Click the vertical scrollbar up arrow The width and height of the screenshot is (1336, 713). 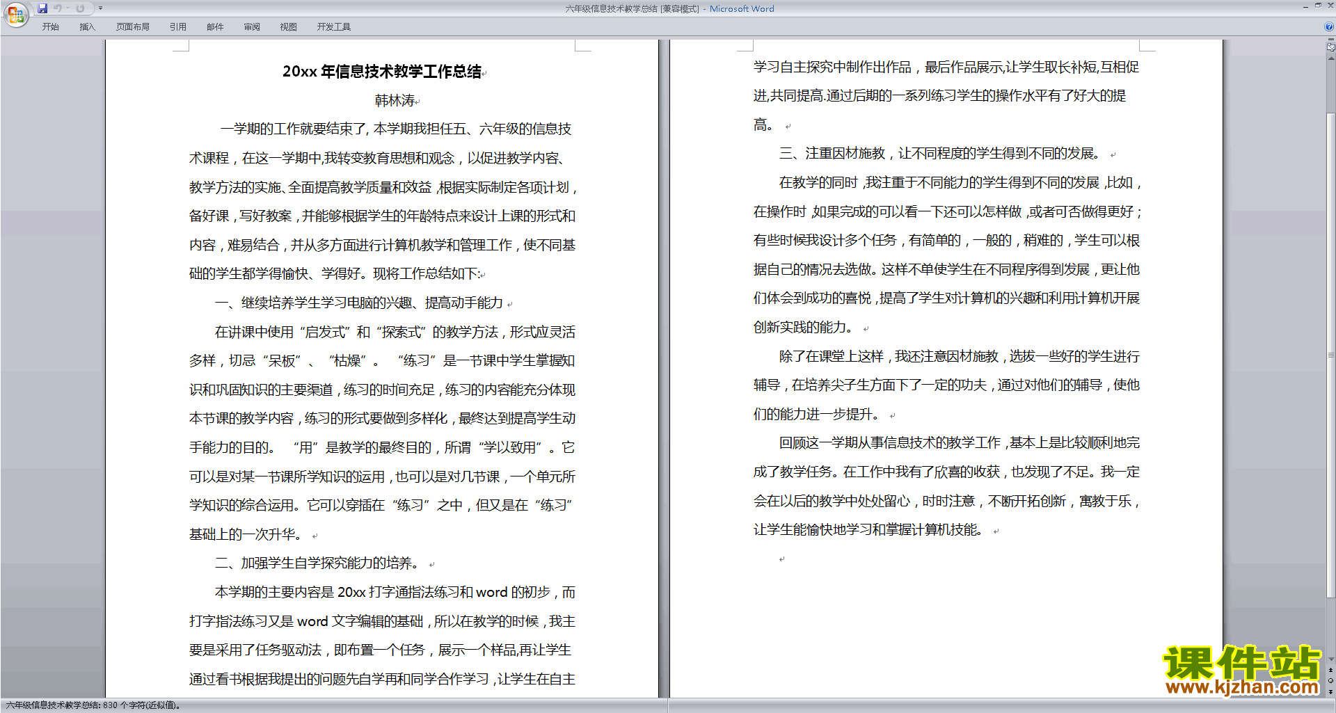[1330, 58]
